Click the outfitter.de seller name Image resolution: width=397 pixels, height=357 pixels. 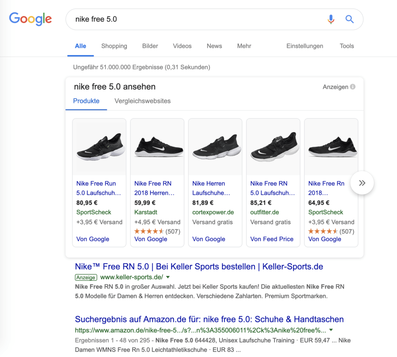tap(264, 212)
